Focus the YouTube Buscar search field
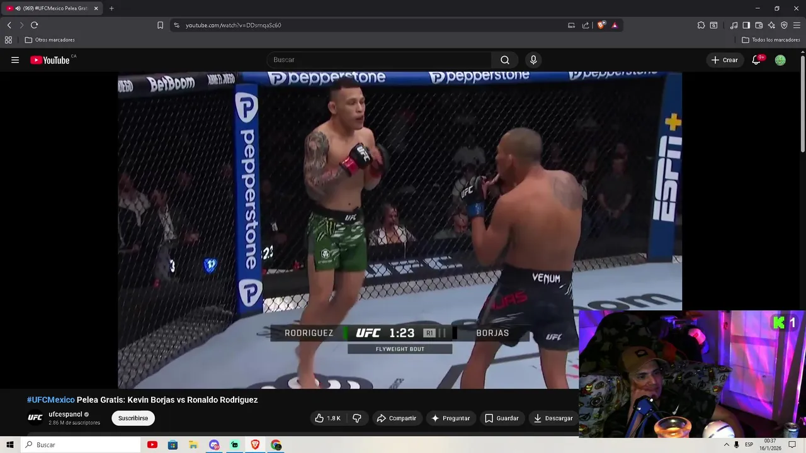The height and width of the screenshot is (453, 806). [379, 60]
